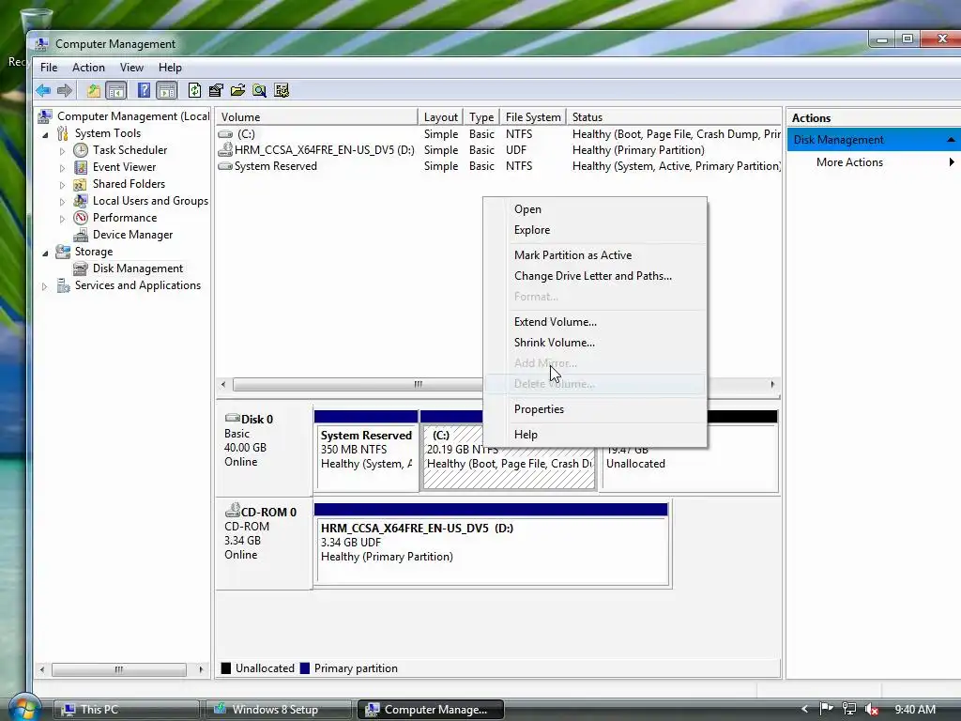
Task: Select HRM_CCSA_X64FRE_EN-US_DV5 (D:) volume row
Action: click(x=498, y=149)
